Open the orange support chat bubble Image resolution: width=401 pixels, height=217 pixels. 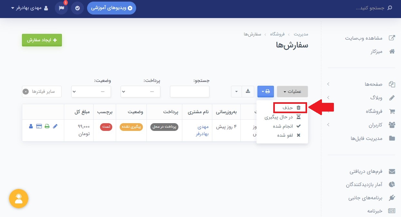pos(18,199)
